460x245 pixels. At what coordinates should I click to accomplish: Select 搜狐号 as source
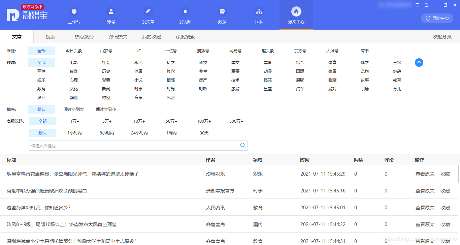(x=203, y=51)
